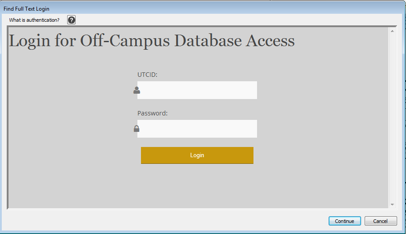The width and height of the screenshot is (406, 234).
Task: Click the word 'Login' in the page heading
Action: (29, 41)
